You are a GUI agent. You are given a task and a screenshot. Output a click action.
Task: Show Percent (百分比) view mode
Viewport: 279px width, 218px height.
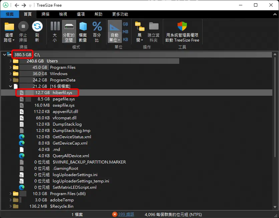point(97,32)
